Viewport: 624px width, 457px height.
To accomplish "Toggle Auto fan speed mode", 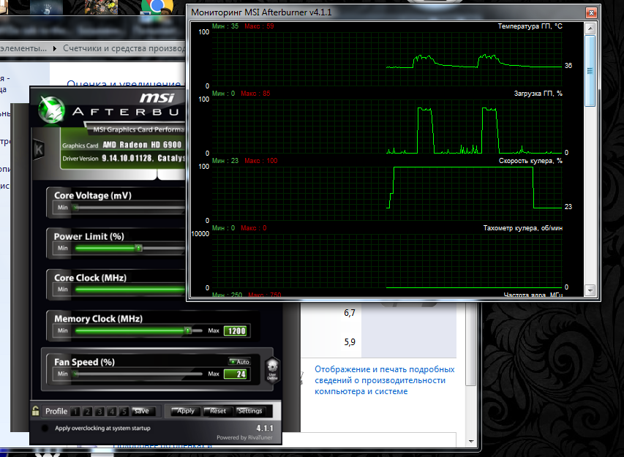I will tap(239, 361).
